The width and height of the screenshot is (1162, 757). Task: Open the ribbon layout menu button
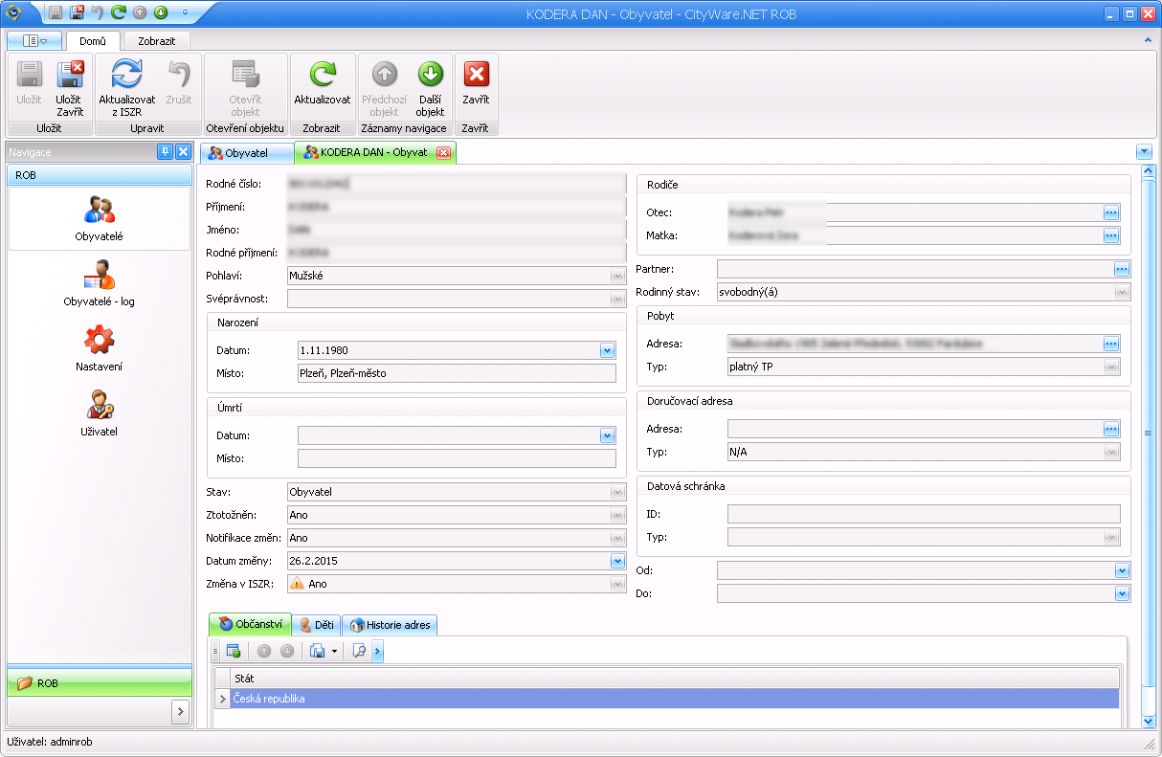point(34,41)
